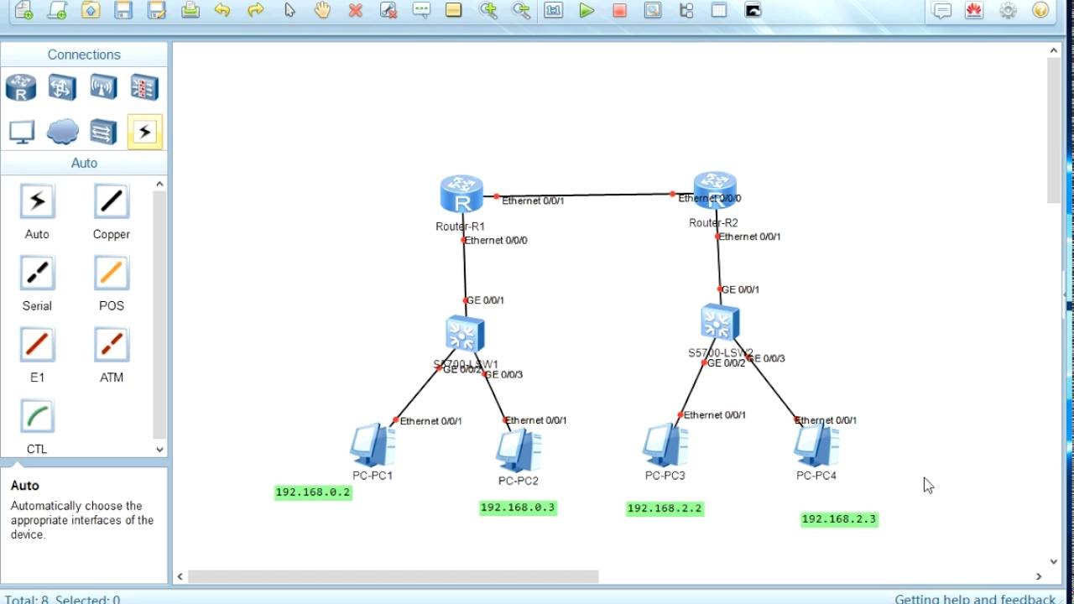Click the open-all-CLI console icon
1074x604 pixels.
click(x=753, y=10)
